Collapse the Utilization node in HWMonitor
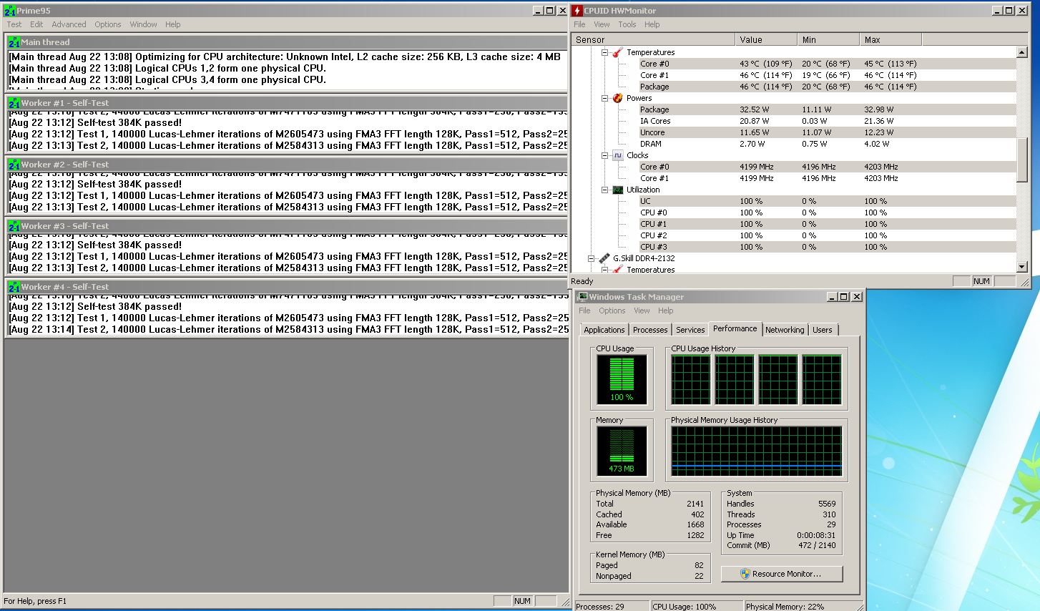The image size is (1040, 611). pos(604,190)
